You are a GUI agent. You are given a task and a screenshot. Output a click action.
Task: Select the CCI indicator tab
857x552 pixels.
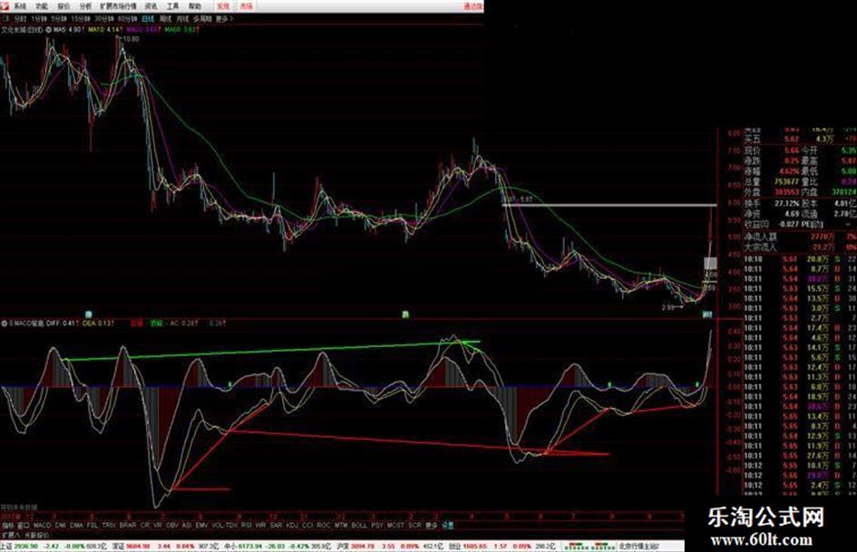307,525
